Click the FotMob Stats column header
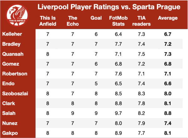Viewport: 188px width, 138px height. (118, 21)
